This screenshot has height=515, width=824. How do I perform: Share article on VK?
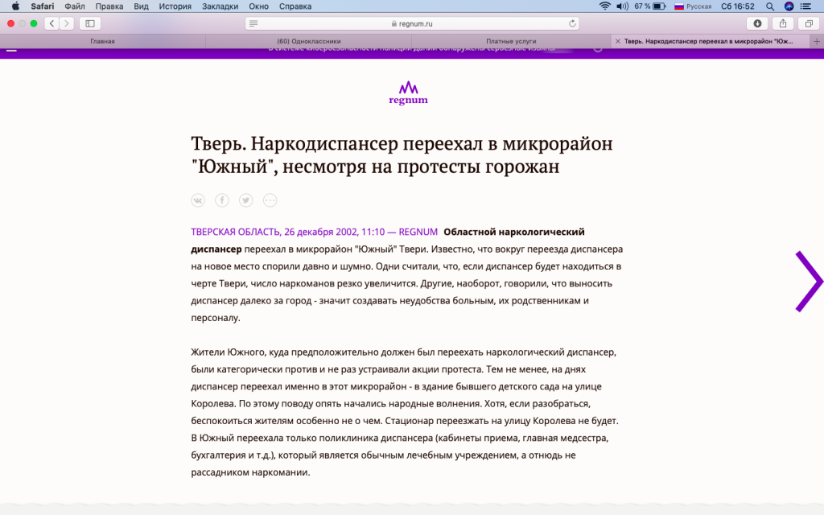(x=198, y=200)
